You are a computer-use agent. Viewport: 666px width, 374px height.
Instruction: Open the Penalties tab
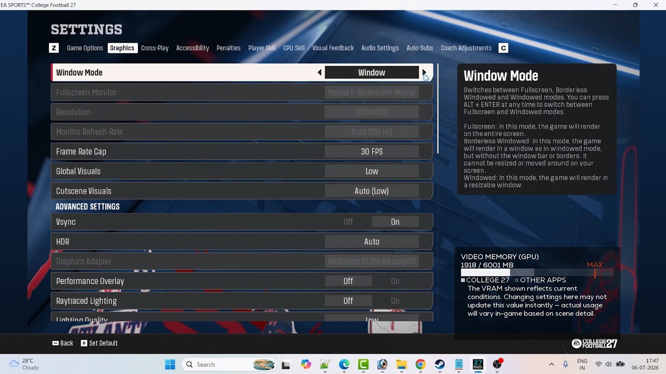point(228,48)
